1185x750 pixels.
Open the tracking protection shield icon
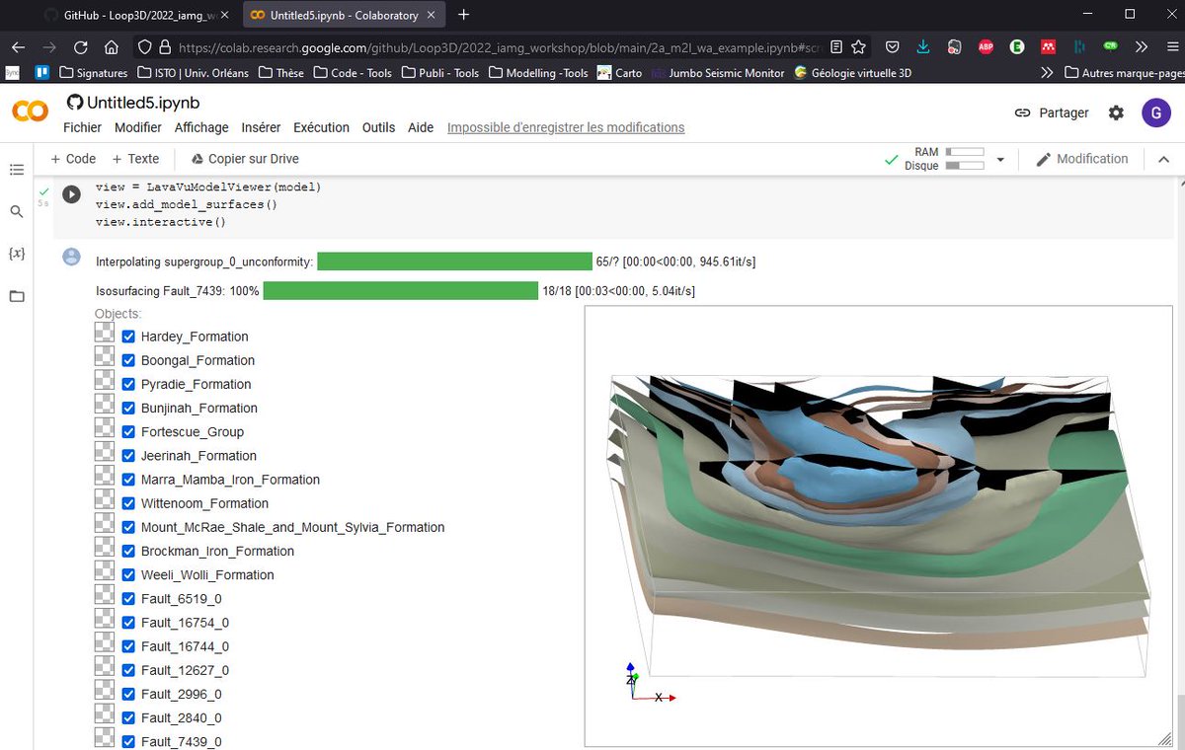point(145,46)
